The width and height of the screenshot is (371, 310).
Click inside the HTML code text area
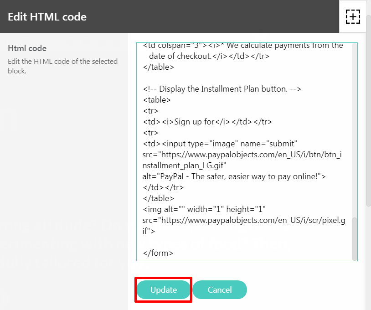(x=247, y=152)
